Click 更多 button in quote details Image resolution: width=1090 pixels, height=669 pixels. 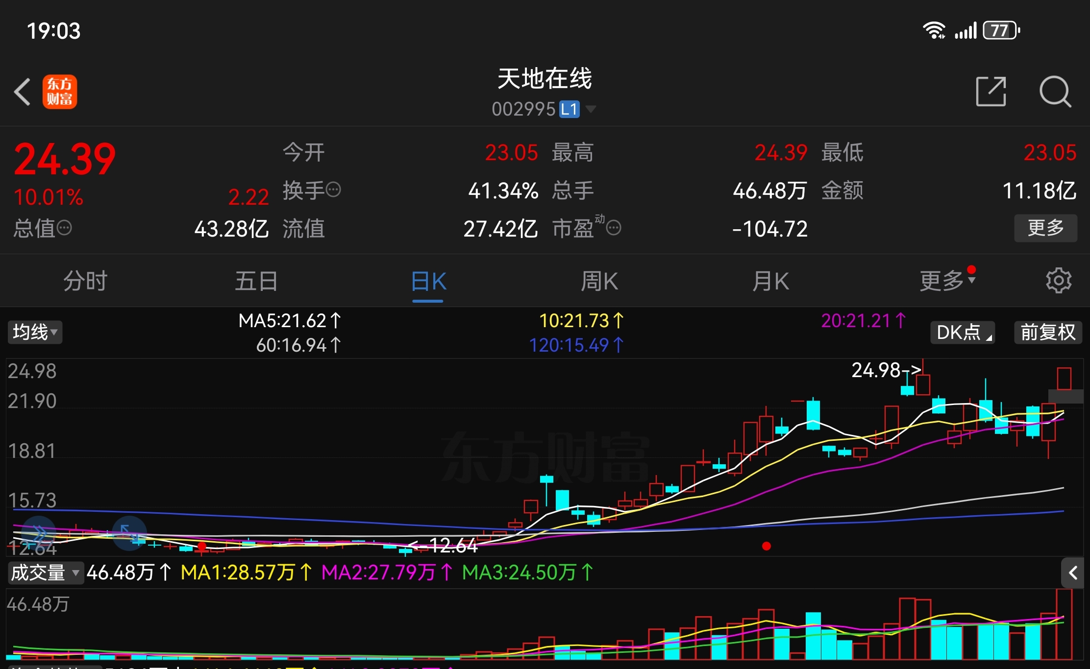click(x=1045, y=228)
